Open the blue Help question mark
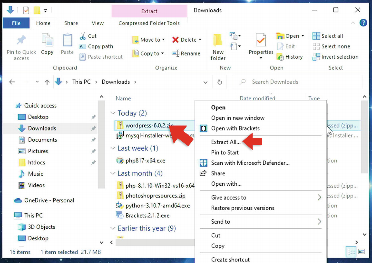 tap(363, 23)
